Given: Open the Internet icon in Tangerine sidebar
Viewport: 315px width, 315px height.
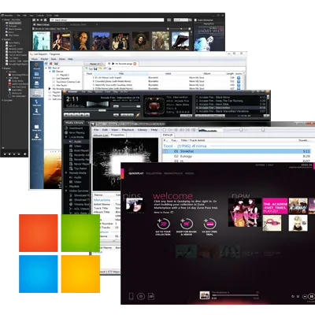Looking at the screenshot, I should click(x=36, y=102).
